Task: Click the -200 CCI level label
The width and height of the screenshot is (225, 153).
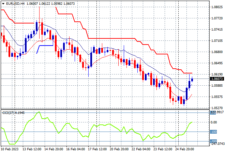Action: tap(213, 141)
